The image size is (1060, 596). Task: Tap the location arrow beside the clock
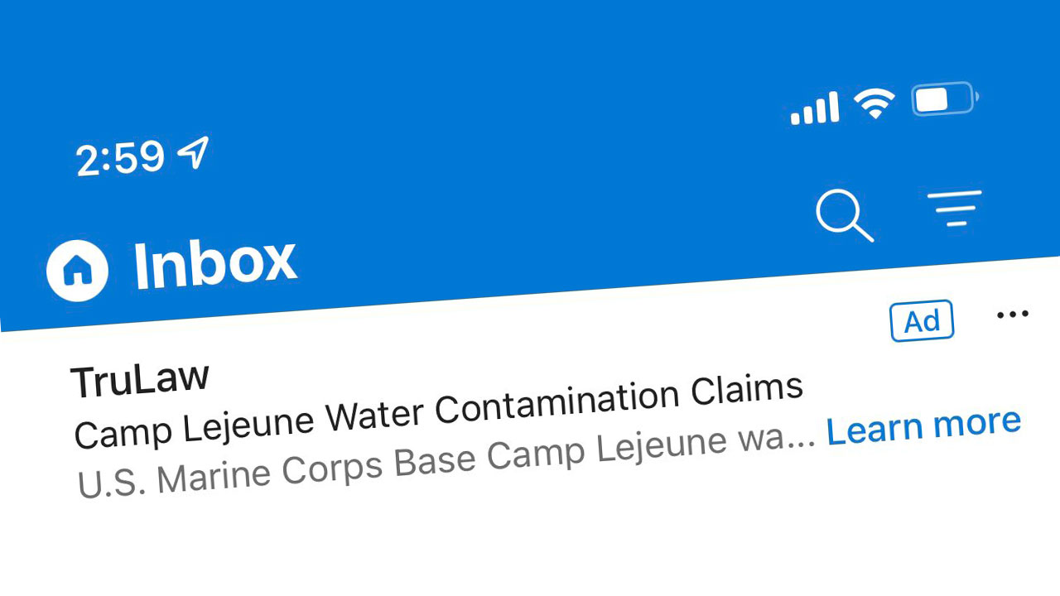click(193, 152)
